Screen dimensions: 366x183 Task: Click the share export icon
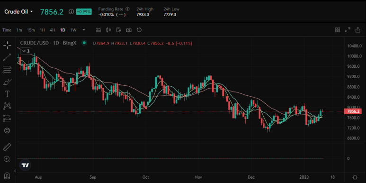[x=358, y=30]
